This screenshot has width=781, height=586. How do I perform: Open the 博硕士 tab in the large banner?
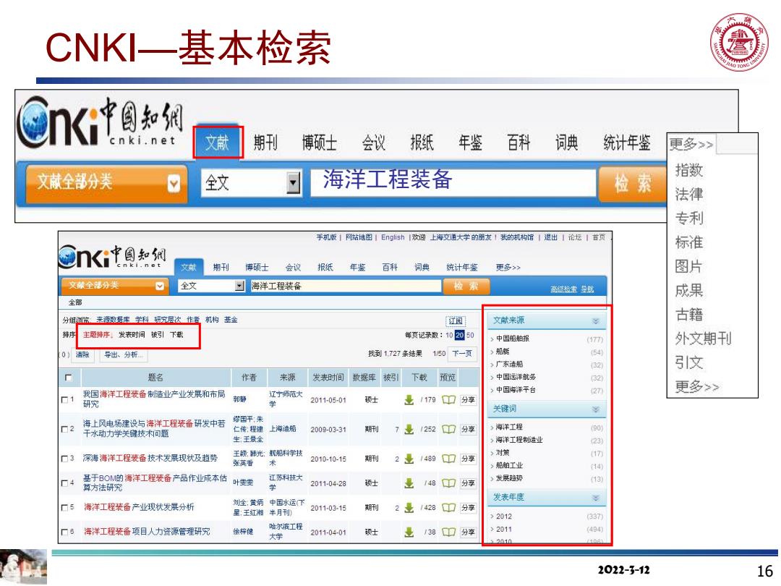[x=320, y=143]
